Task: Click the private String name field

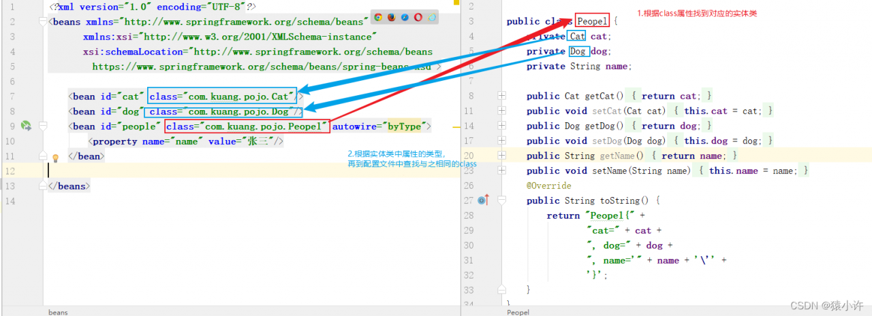Action: (579, 66)
